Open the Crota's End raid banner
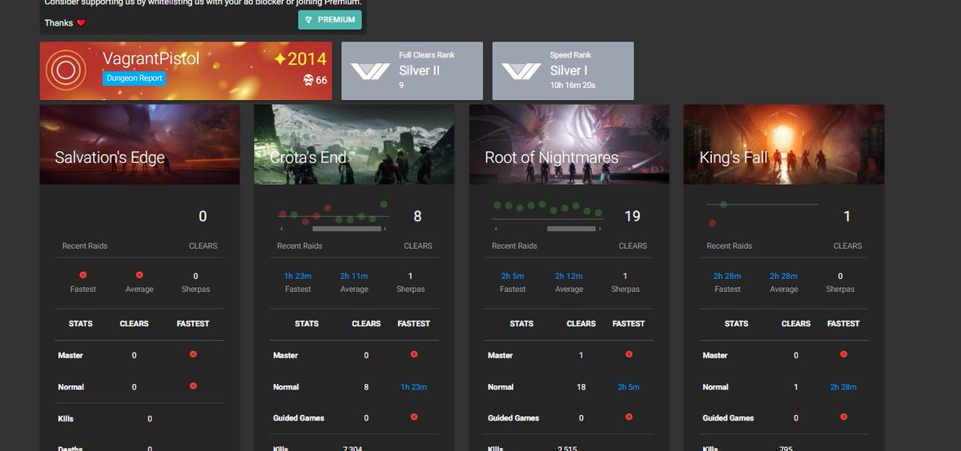This screenshot has width=961, height=451. click(354, 145)
